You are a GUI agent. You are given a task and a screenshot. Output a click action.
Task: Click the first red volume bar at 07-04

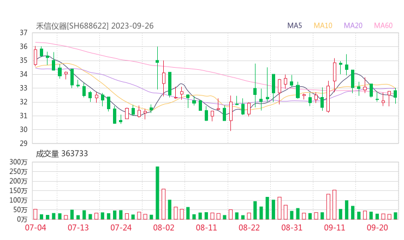[x=35, y=214]
